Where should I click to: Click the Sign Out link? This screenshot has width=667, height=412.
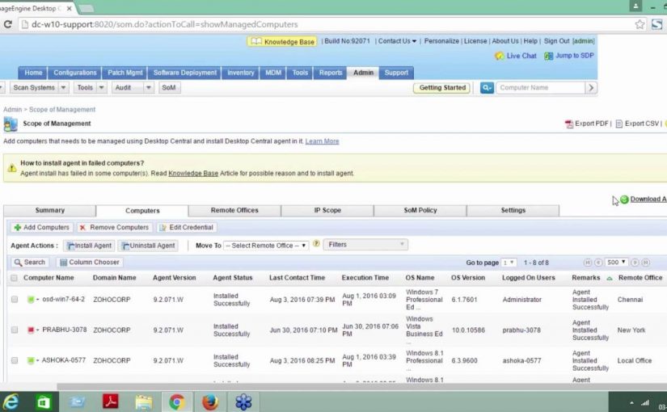point(556,41)
